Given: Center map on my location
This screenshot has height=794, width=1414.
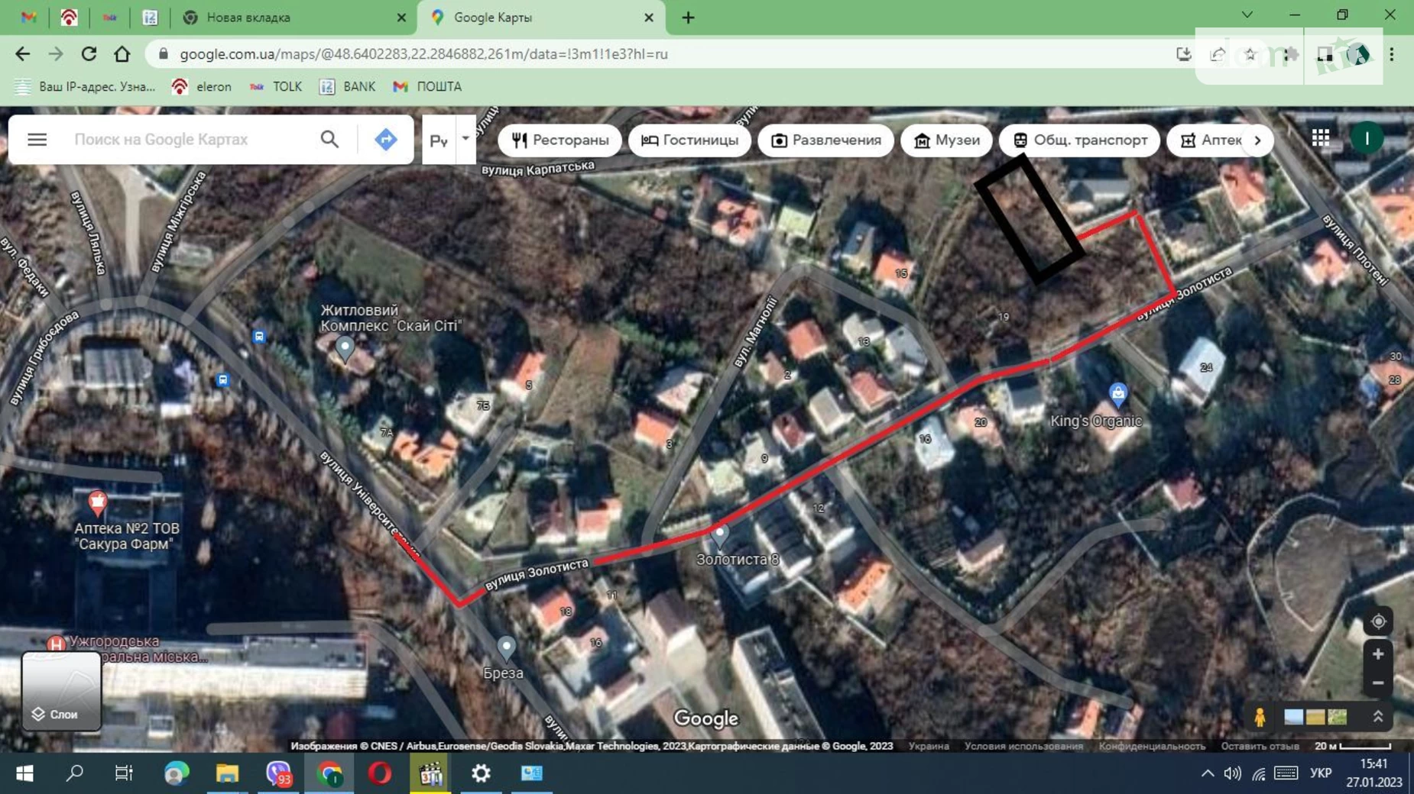Looking at the screenshot, I should point(1378,621).
